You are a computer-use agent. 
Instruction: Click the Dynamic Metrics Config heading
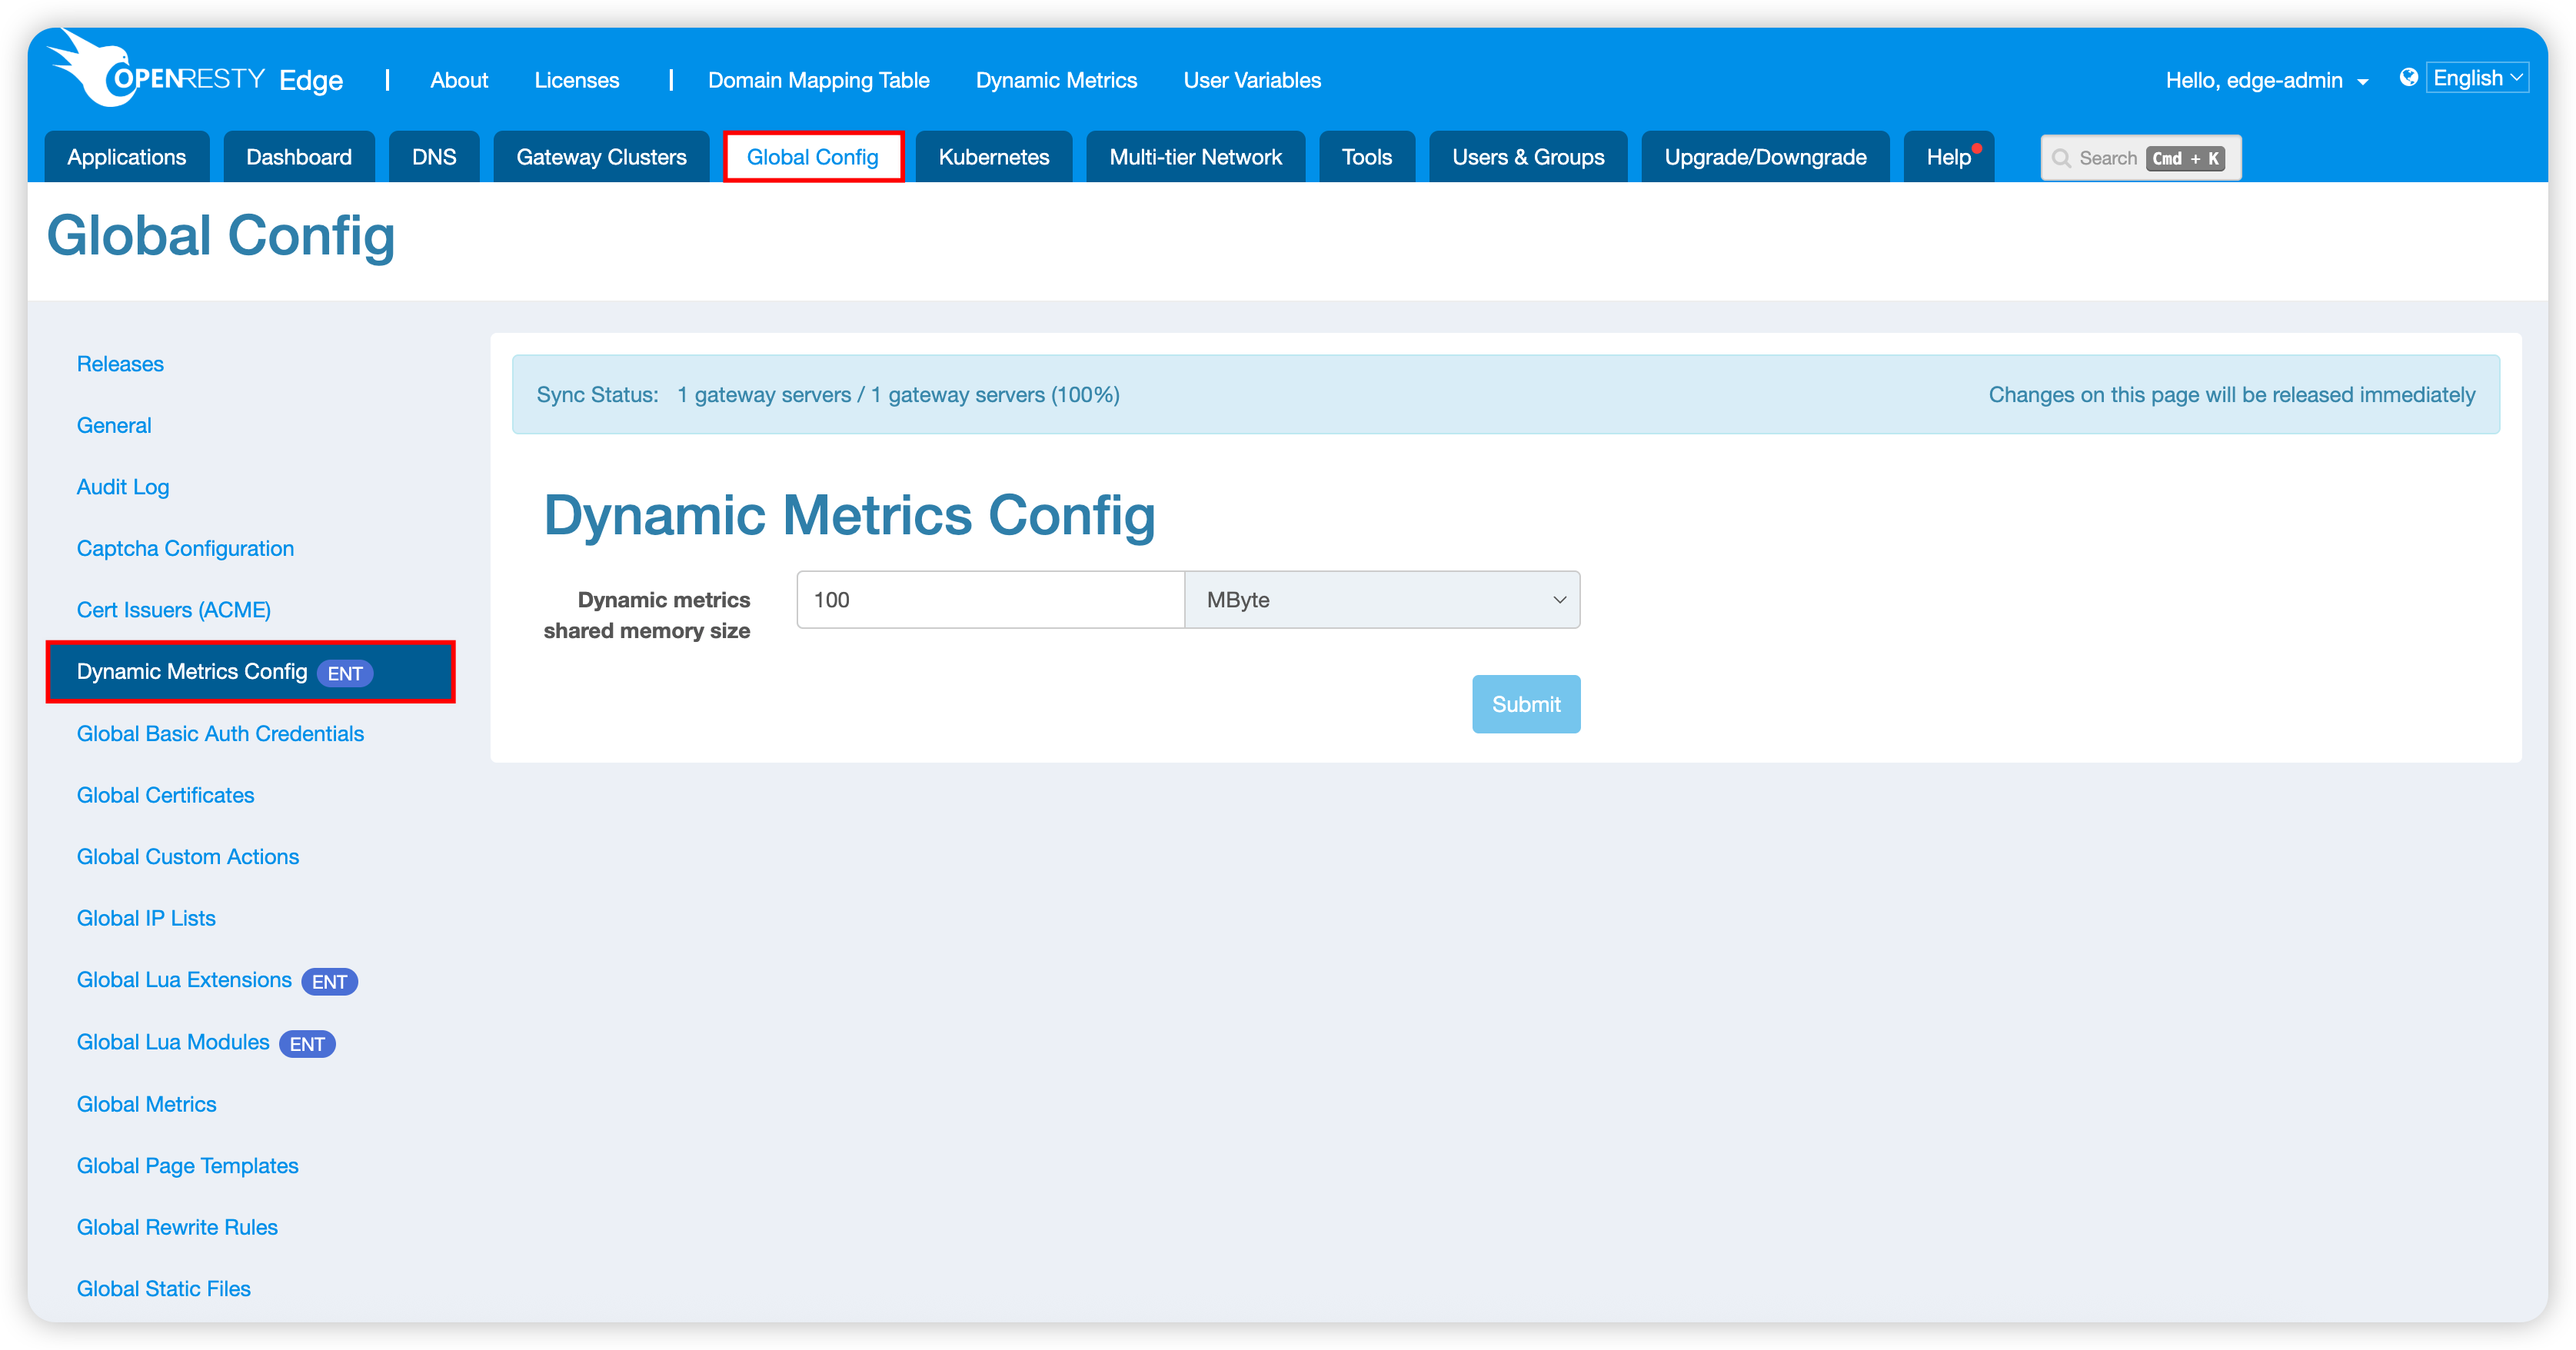click(x=849, y=516)
